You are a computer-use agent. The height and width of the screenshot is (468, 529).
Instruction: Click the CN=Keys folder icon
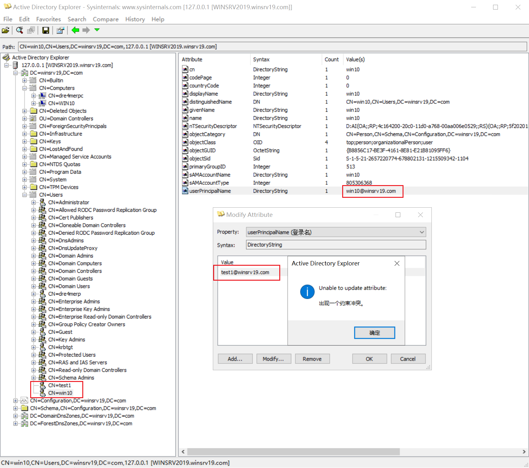(x=33, y=141)
